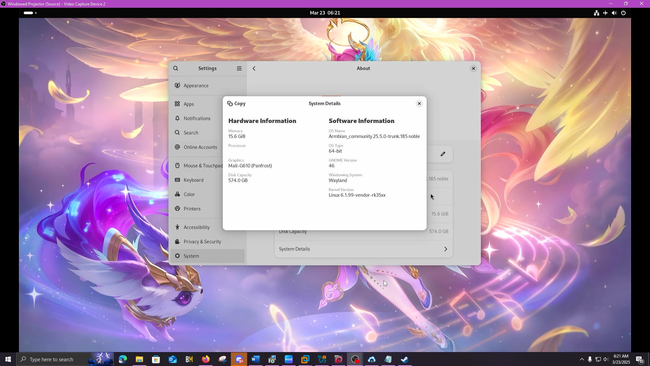The height and width of the screenshot is (366, 650).
Task: Click the Settings search magnifier icon
Action: (176, 68)
